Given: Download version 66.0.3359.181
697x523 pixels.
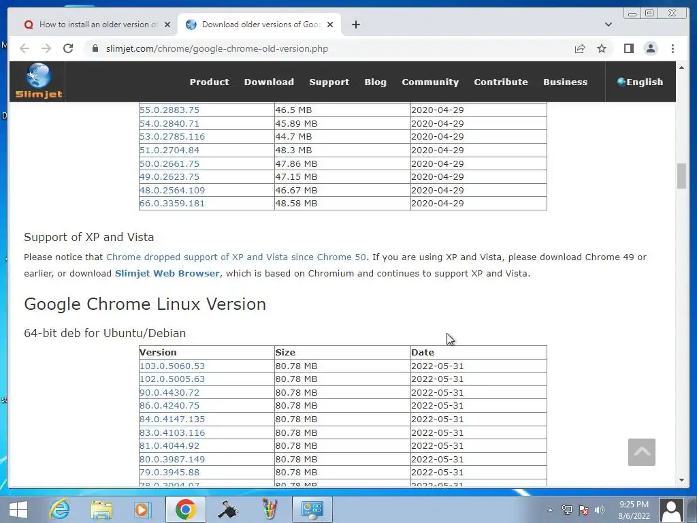Looking at the screenshot, I should coord(172,203).
